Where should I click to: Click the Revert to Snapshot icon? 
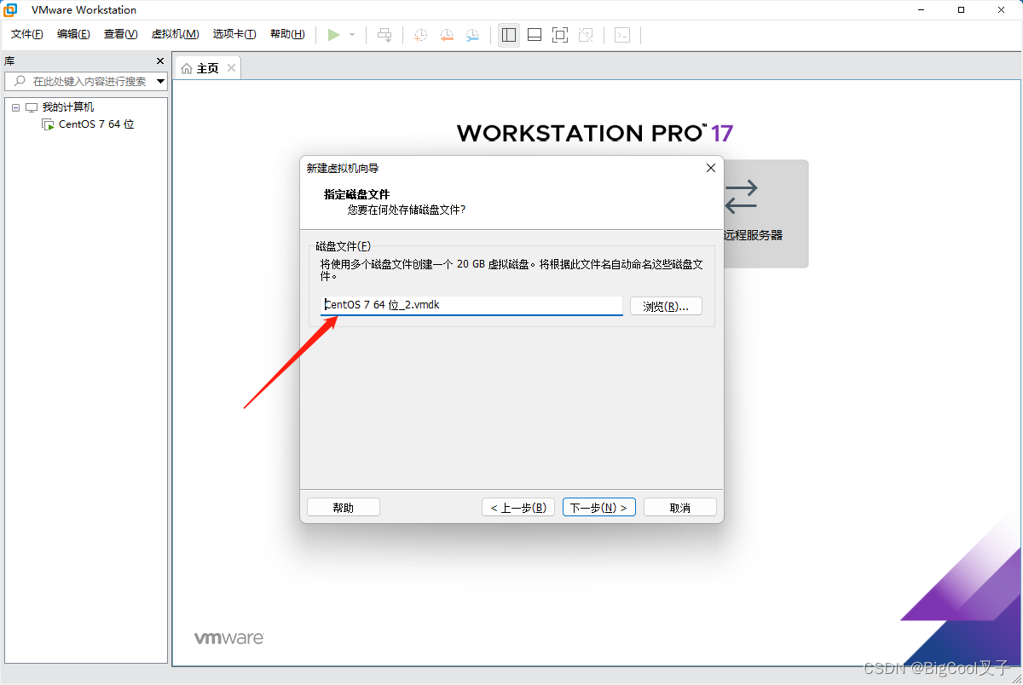pyautogui.click(x=447, y=35)
